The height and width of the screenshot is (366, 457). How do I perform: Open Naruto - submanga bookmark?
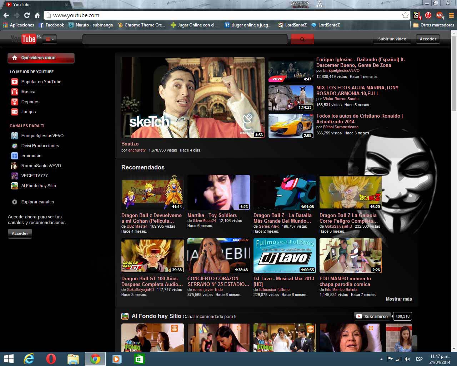91,25
